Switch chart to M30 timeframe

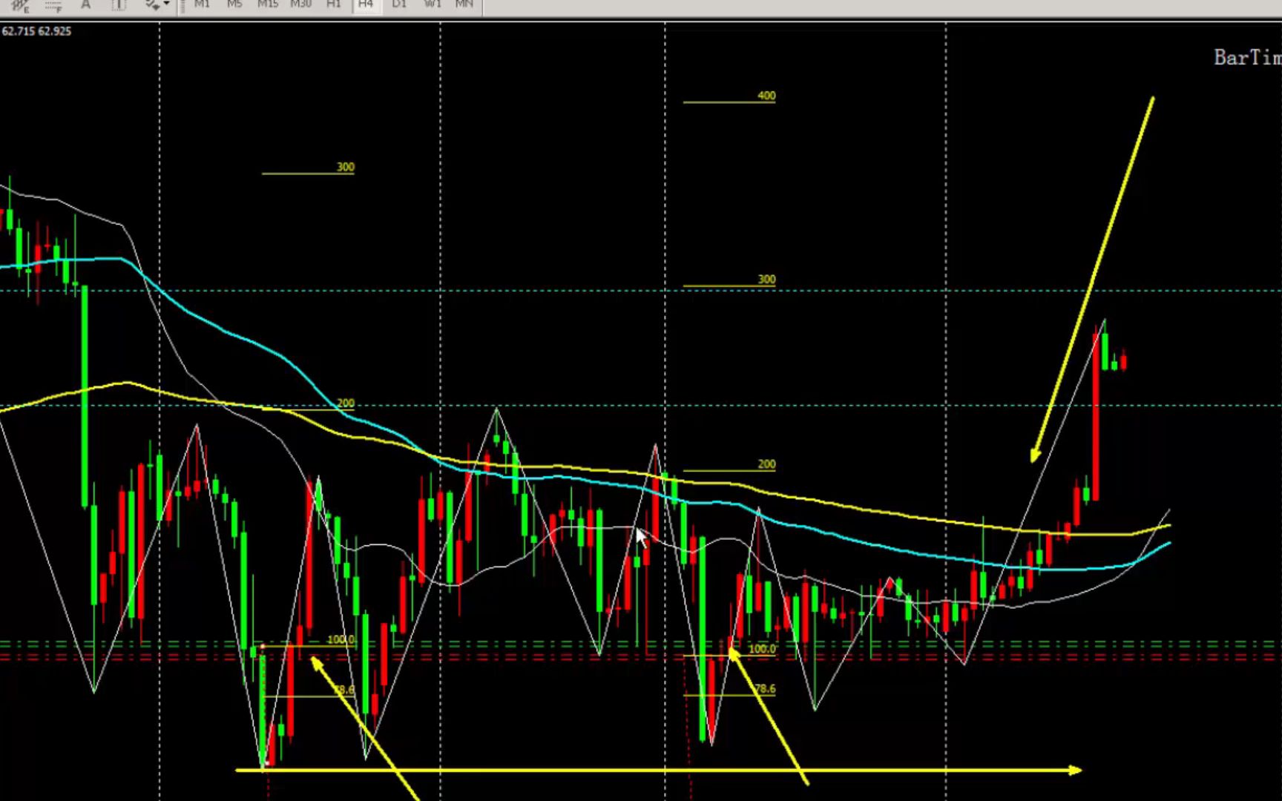pos(300,4)
